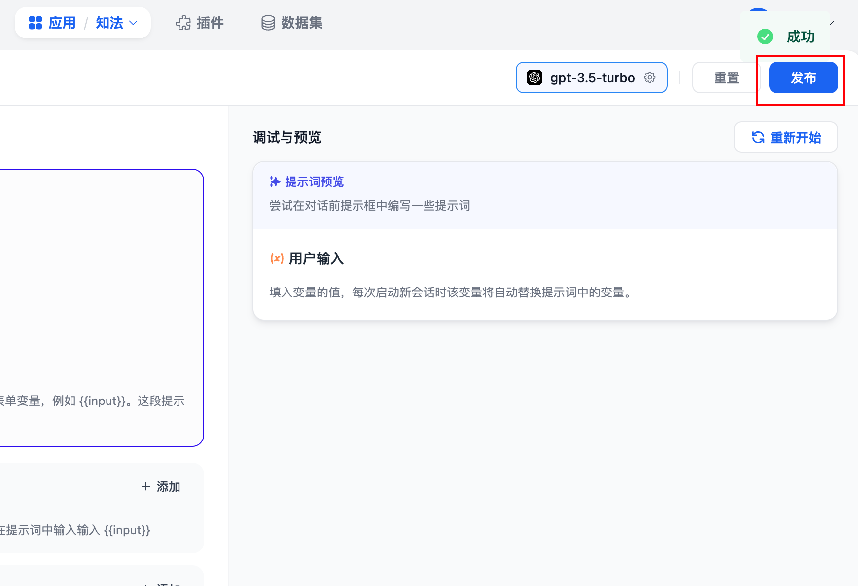The height and width of the screenshot is (586, 858).
Task: Click the 添加 add option
Action: [168, 486]
